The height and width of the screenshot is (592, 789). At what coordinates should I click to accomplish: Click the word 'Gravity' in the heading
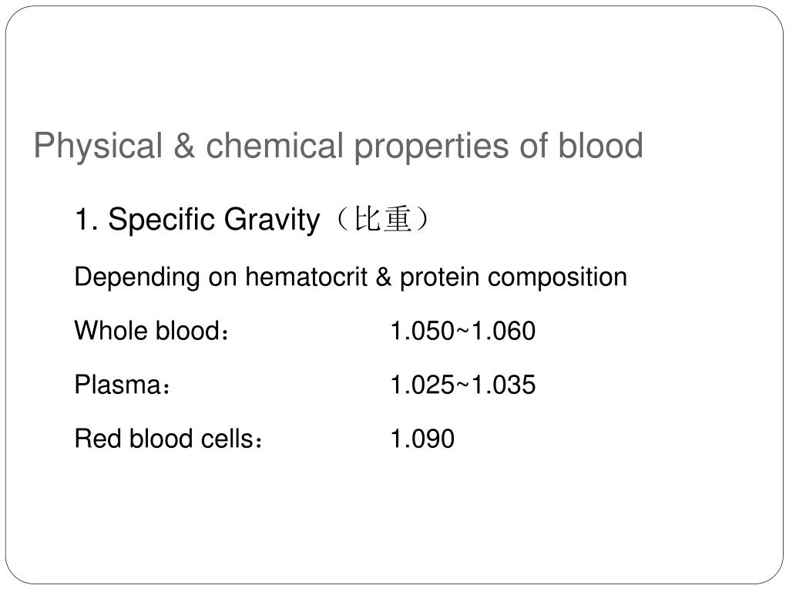tap(272, 220)
